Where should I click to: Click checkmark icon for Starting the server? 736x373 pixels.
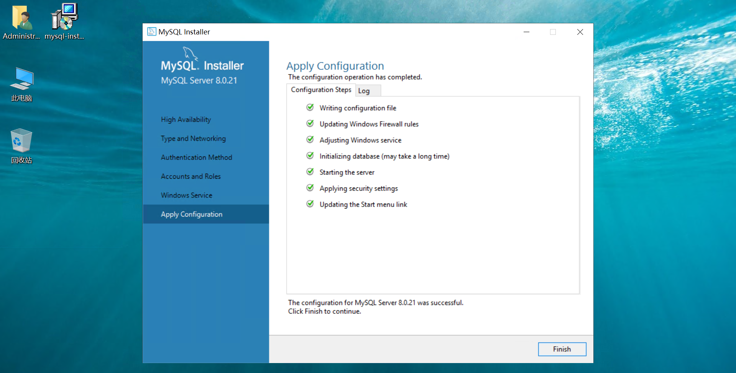[310, 172]
